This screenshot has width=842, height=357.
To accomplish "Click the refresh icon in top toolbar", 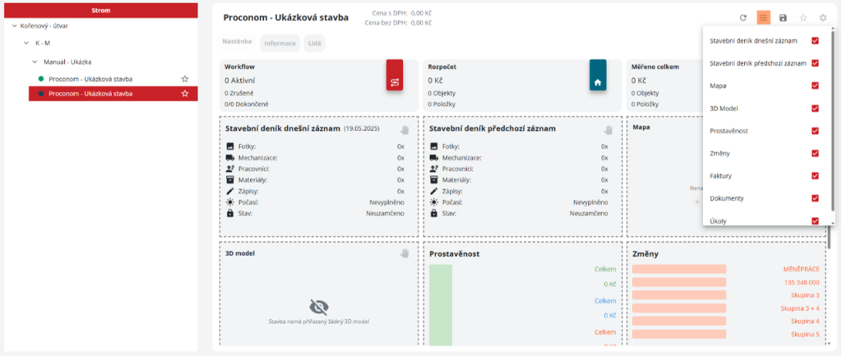I will click(743, 17).
